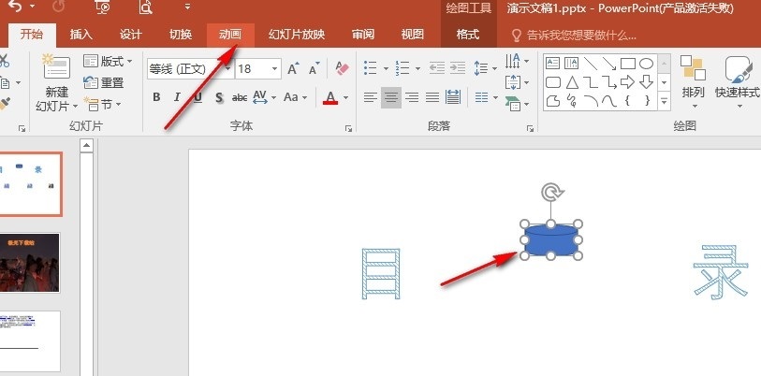761x376 pixels.
Task: Click the red font color button
Action: pyautogui.click(x=330, y=97)
